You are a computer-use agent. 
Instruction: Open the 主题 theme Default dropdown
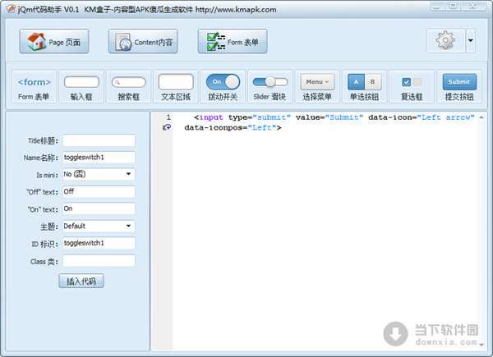click(99, 226)
